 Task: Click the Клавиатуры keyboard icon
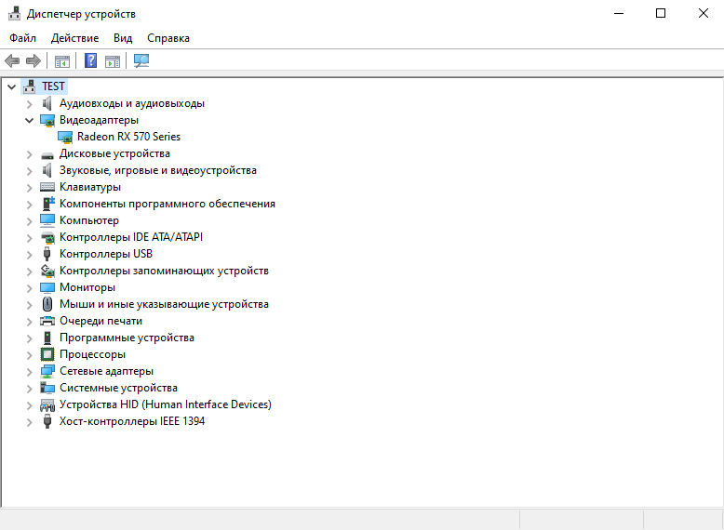48,187
